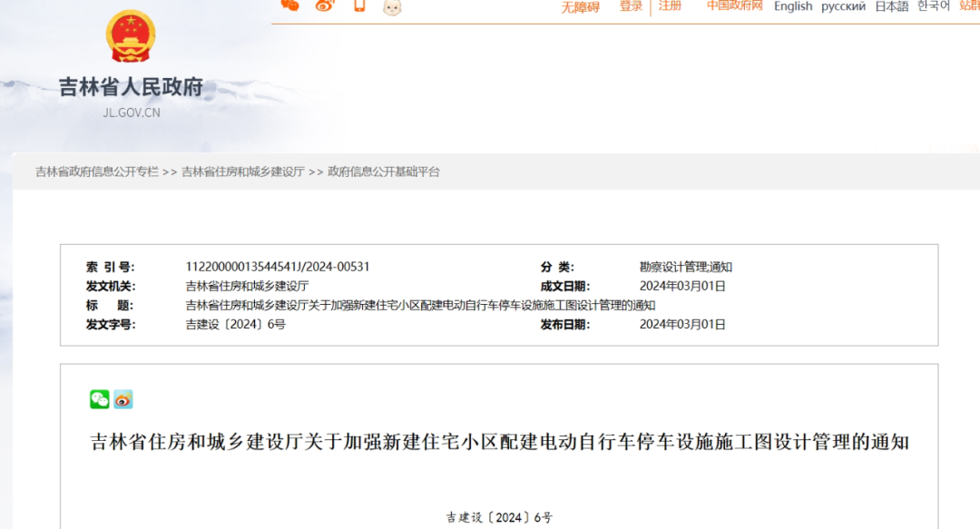The image size is (980, 529).
Task: Click 登录 to log in
Action: click(631, 6)
